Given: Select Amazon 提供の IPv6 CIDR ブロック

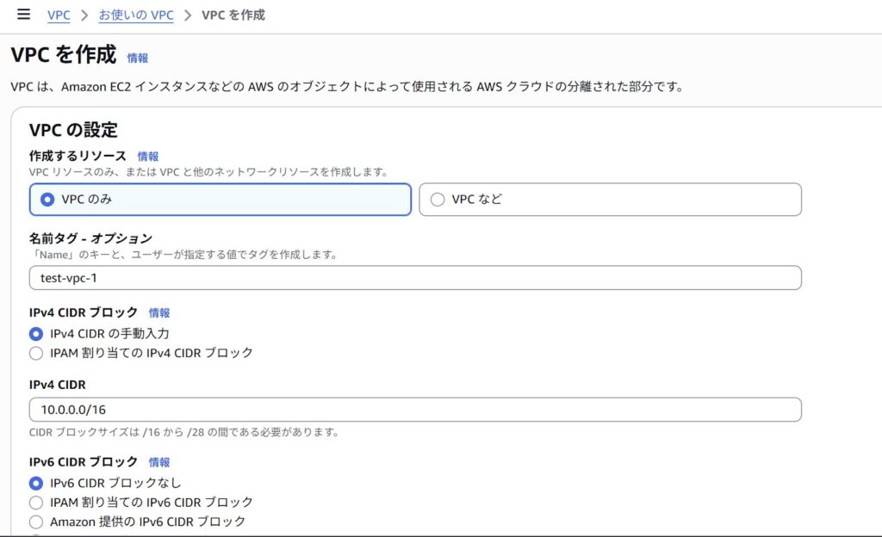Looking at the screenshot, I should point(36,522).
